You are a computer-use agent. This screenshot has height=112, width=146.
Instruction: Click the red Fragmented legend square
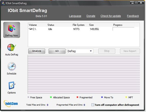click(77, 97)
